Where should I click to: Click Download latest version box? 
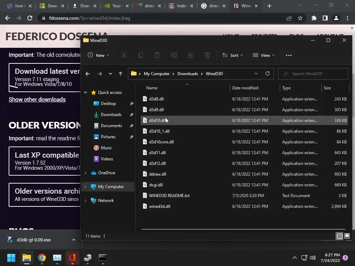click(x=45, y=78)
